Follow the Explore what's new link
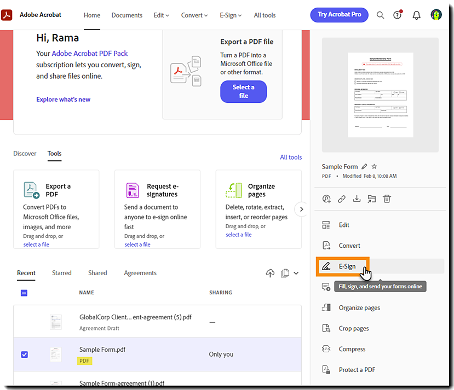The height and width of the screenshot is (390, 454). (x=63, y=100)
